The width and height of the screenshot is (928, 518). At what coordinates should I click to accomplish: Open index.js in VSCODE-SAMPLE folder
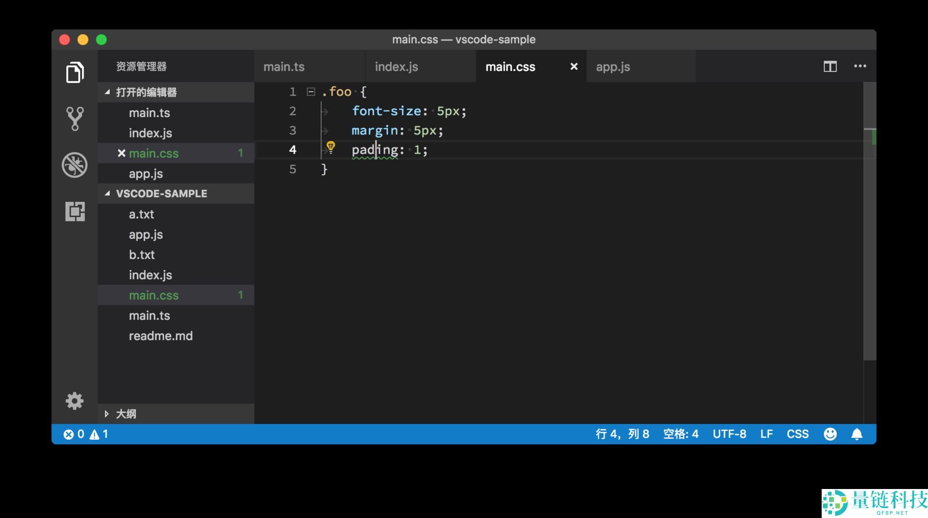[x=176, y=275]
